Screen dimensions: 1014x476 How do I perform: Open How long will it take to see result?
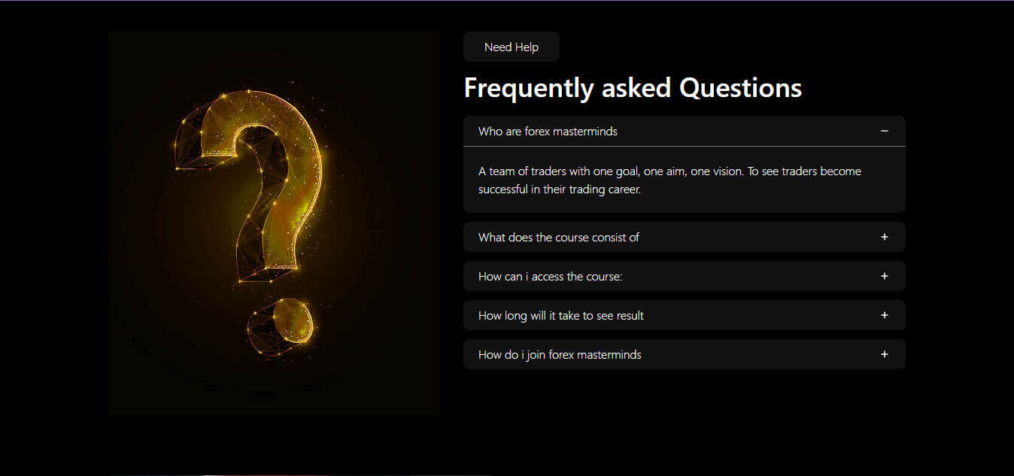(x=561, y=316)
